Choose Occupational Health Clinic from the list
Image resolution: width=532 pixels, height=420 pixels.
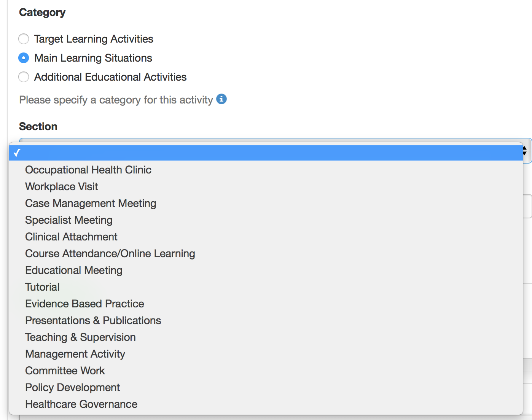pos(266,170)
